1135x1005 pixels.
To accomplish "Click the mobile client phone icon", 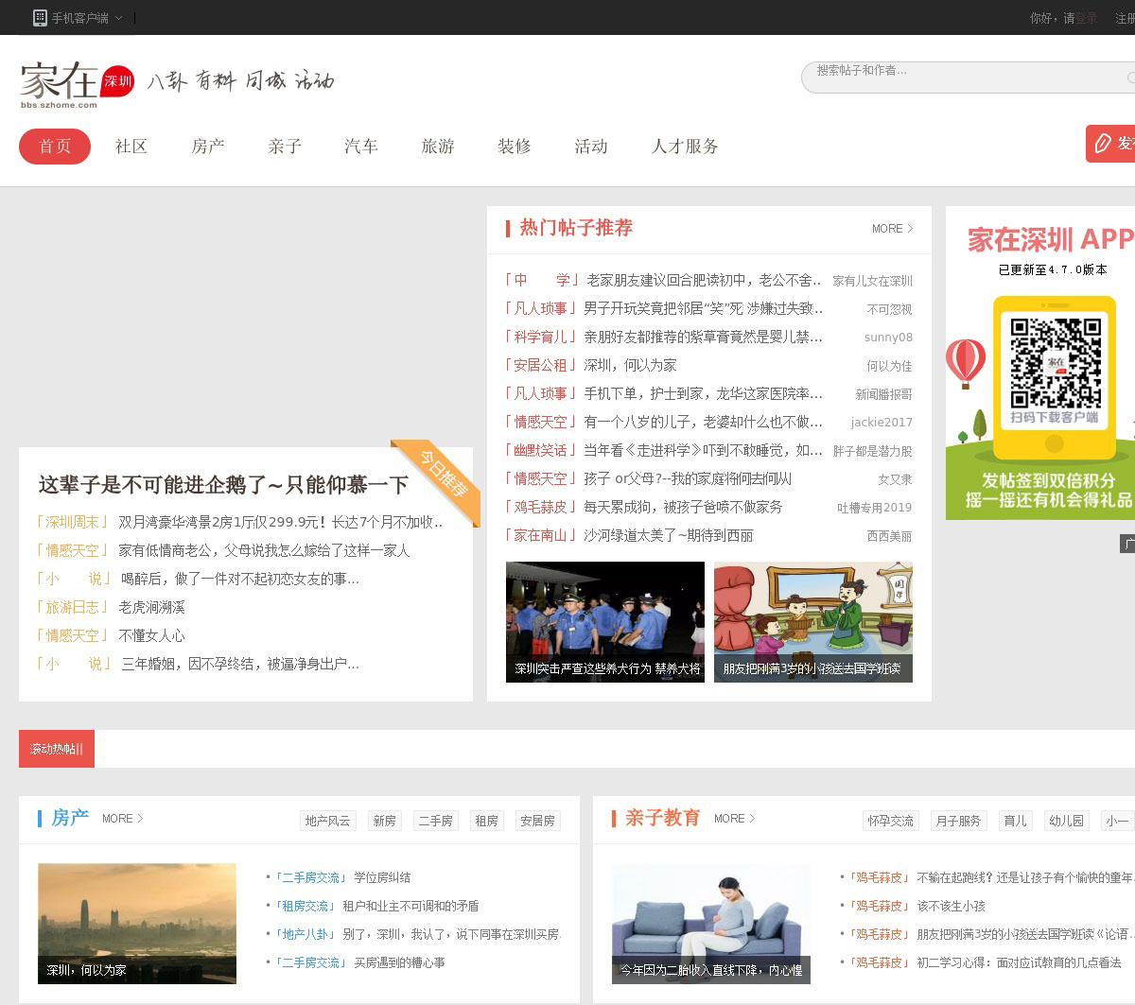I will pos(40,17).
